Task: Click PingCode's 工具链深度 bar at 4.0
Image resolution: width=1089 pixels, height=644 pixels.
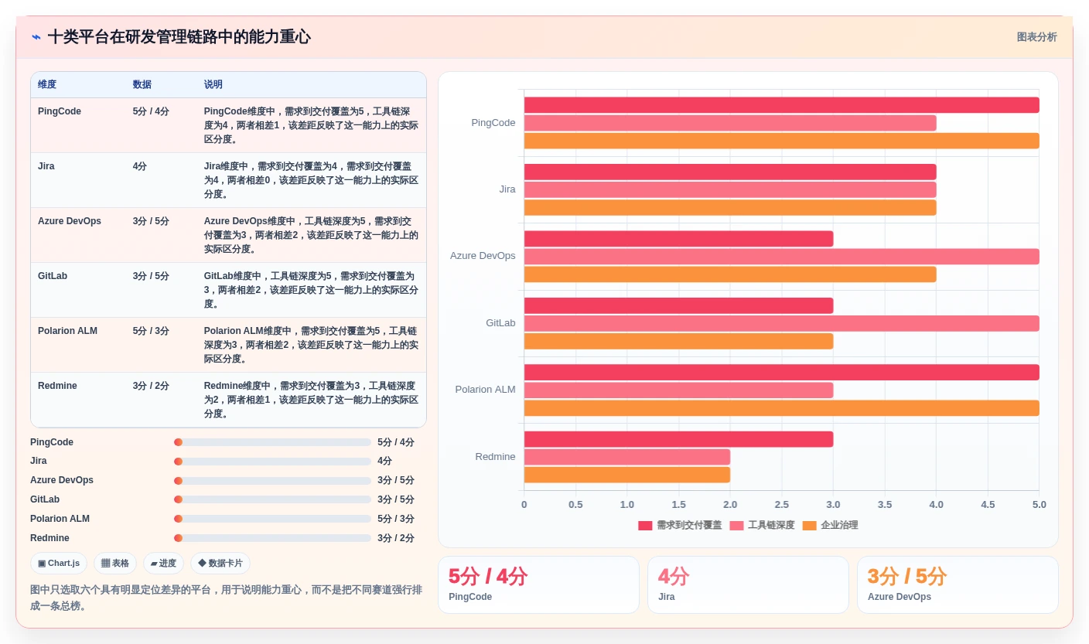Action: coord(730,123)
